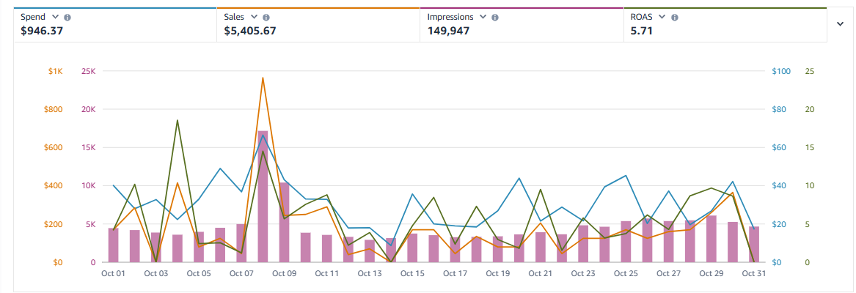Click the $600 sales axis label
The width and height of the screenshot is (856, 293).
pos(54,147)
